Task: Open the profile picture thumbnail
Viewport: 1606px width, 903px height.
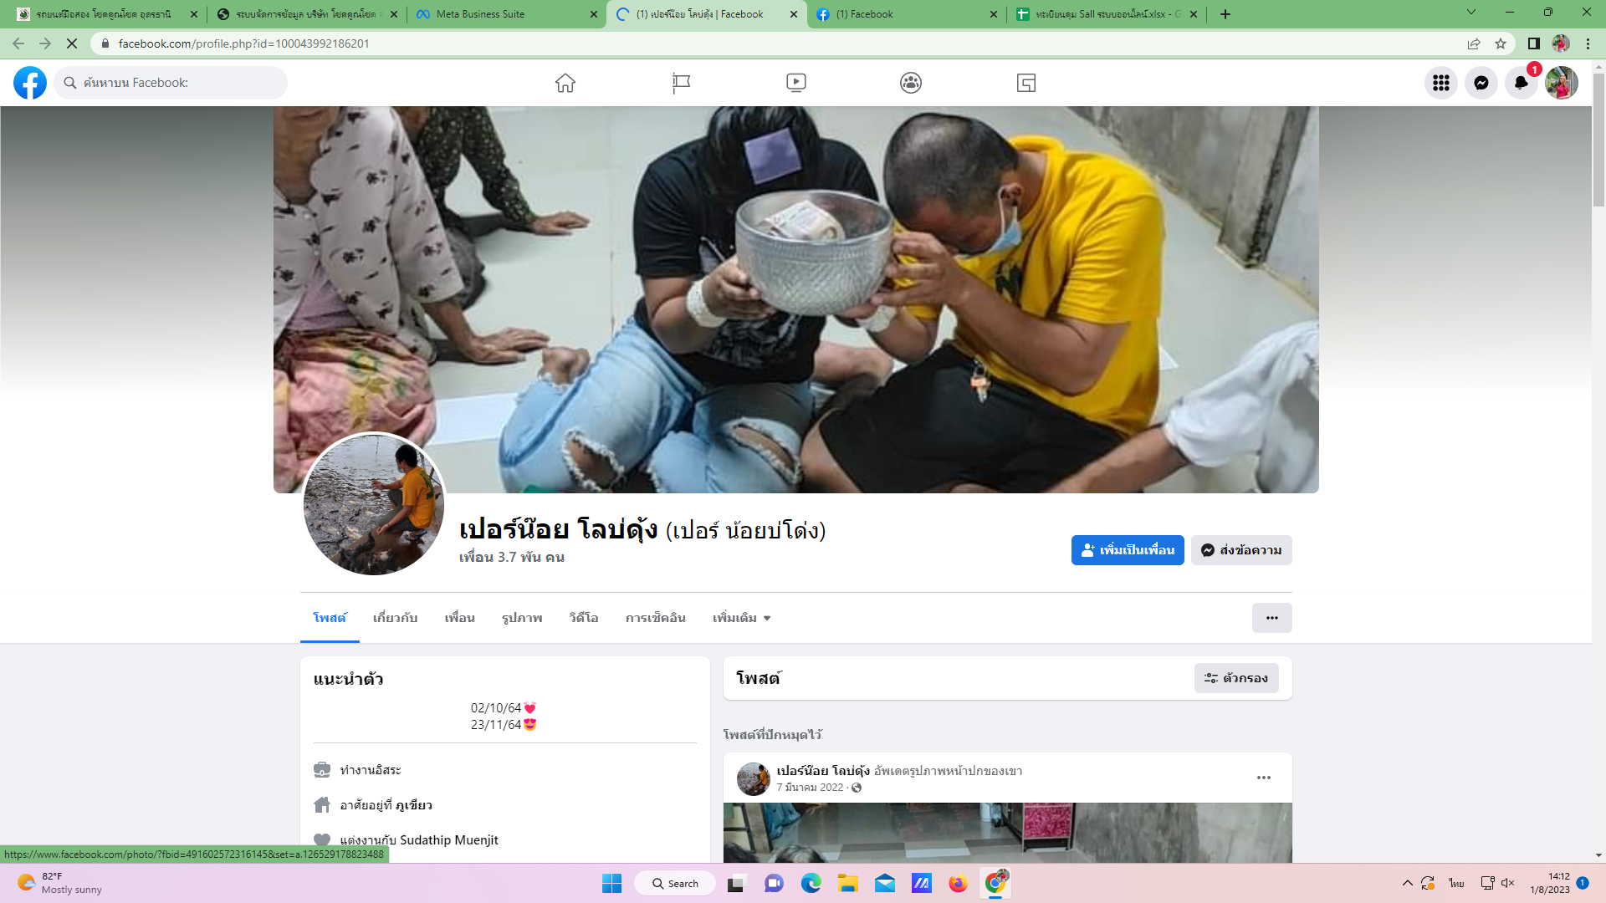Action: point(374,504)
